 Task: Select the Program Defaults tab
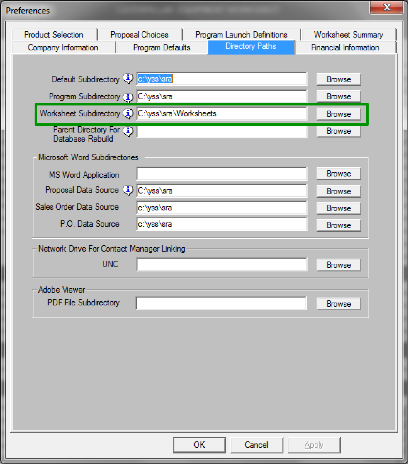coord(161,47)
